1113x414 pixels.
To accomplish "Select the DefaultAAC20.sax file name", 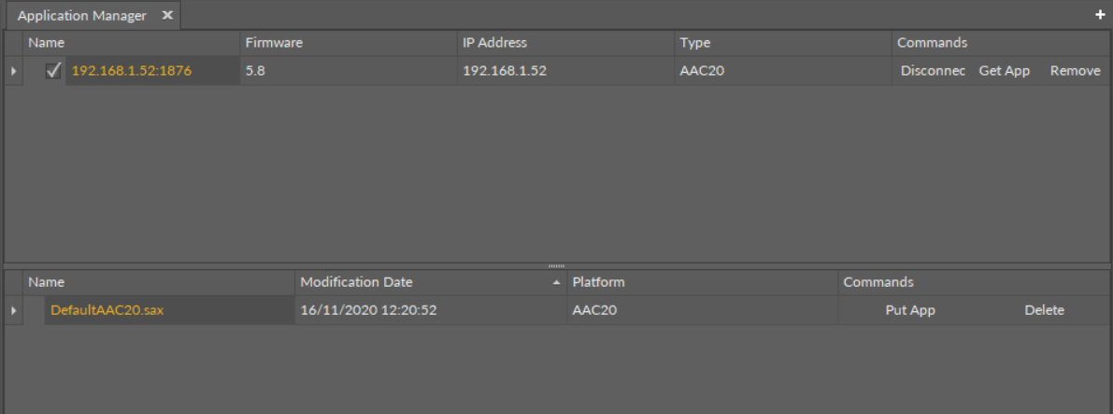I will pos(107,311).
